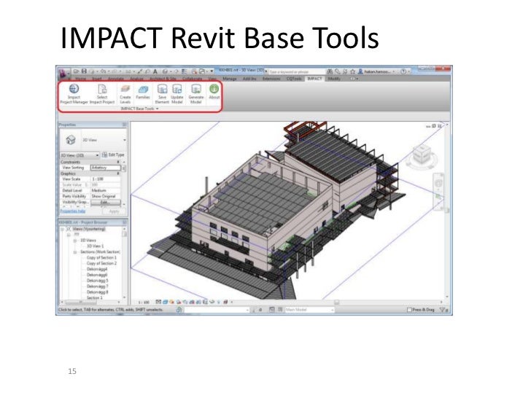Click the selection filter funnel icon

pos(443,310)
